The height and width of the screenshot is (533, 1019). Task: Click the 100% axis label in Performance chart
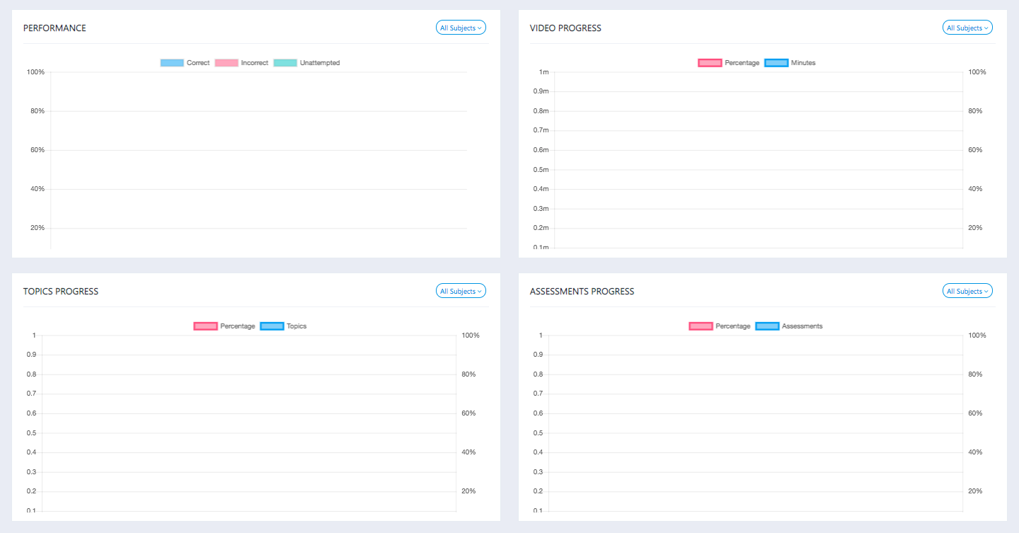click(35, 72)
